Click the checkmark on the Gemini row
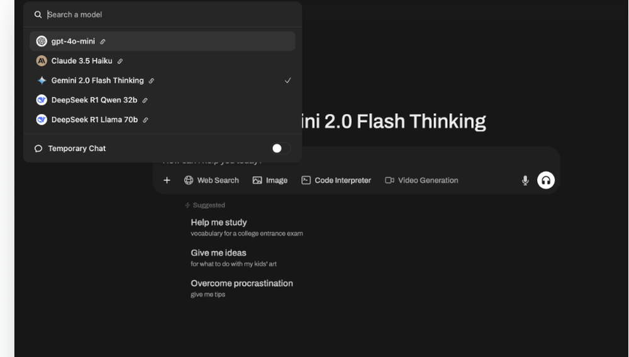The width and height of the screenshot is (629, 357). pos(287,80)
